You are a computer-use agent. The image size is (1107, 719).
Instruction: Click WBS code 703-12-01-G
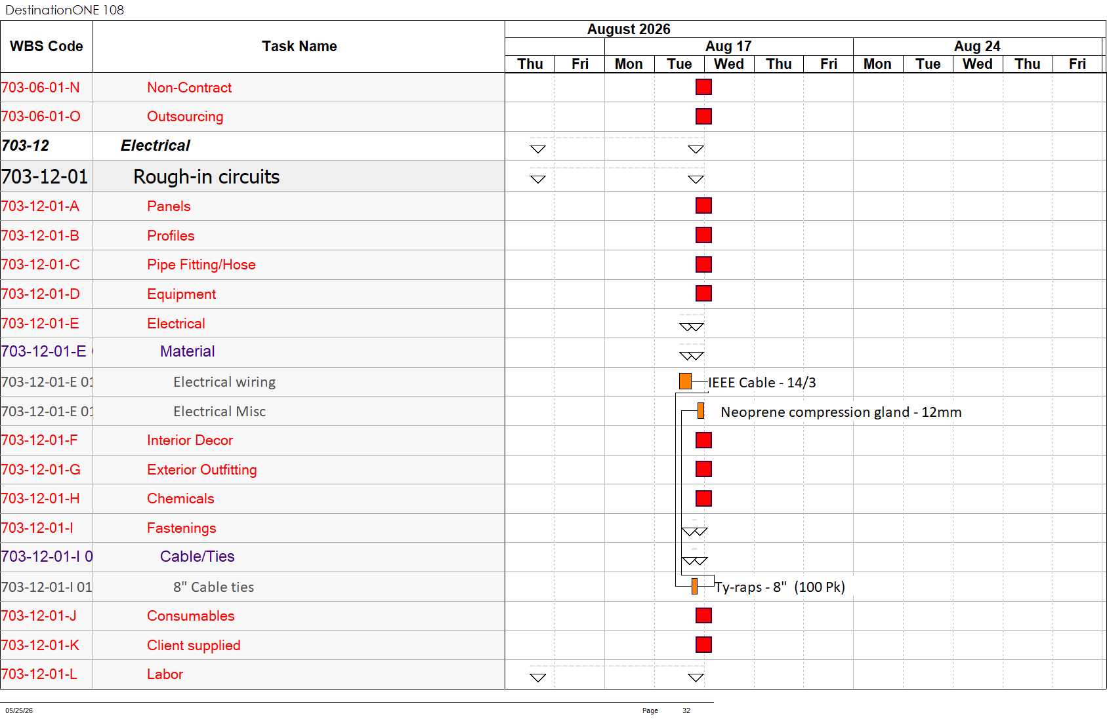tap(41, 470)
